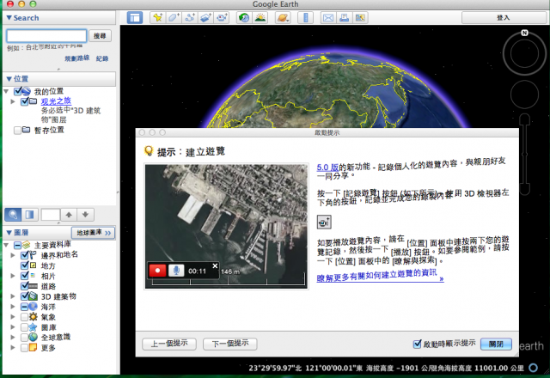Enable the 氣象 layer checkbox

point(24,317)
